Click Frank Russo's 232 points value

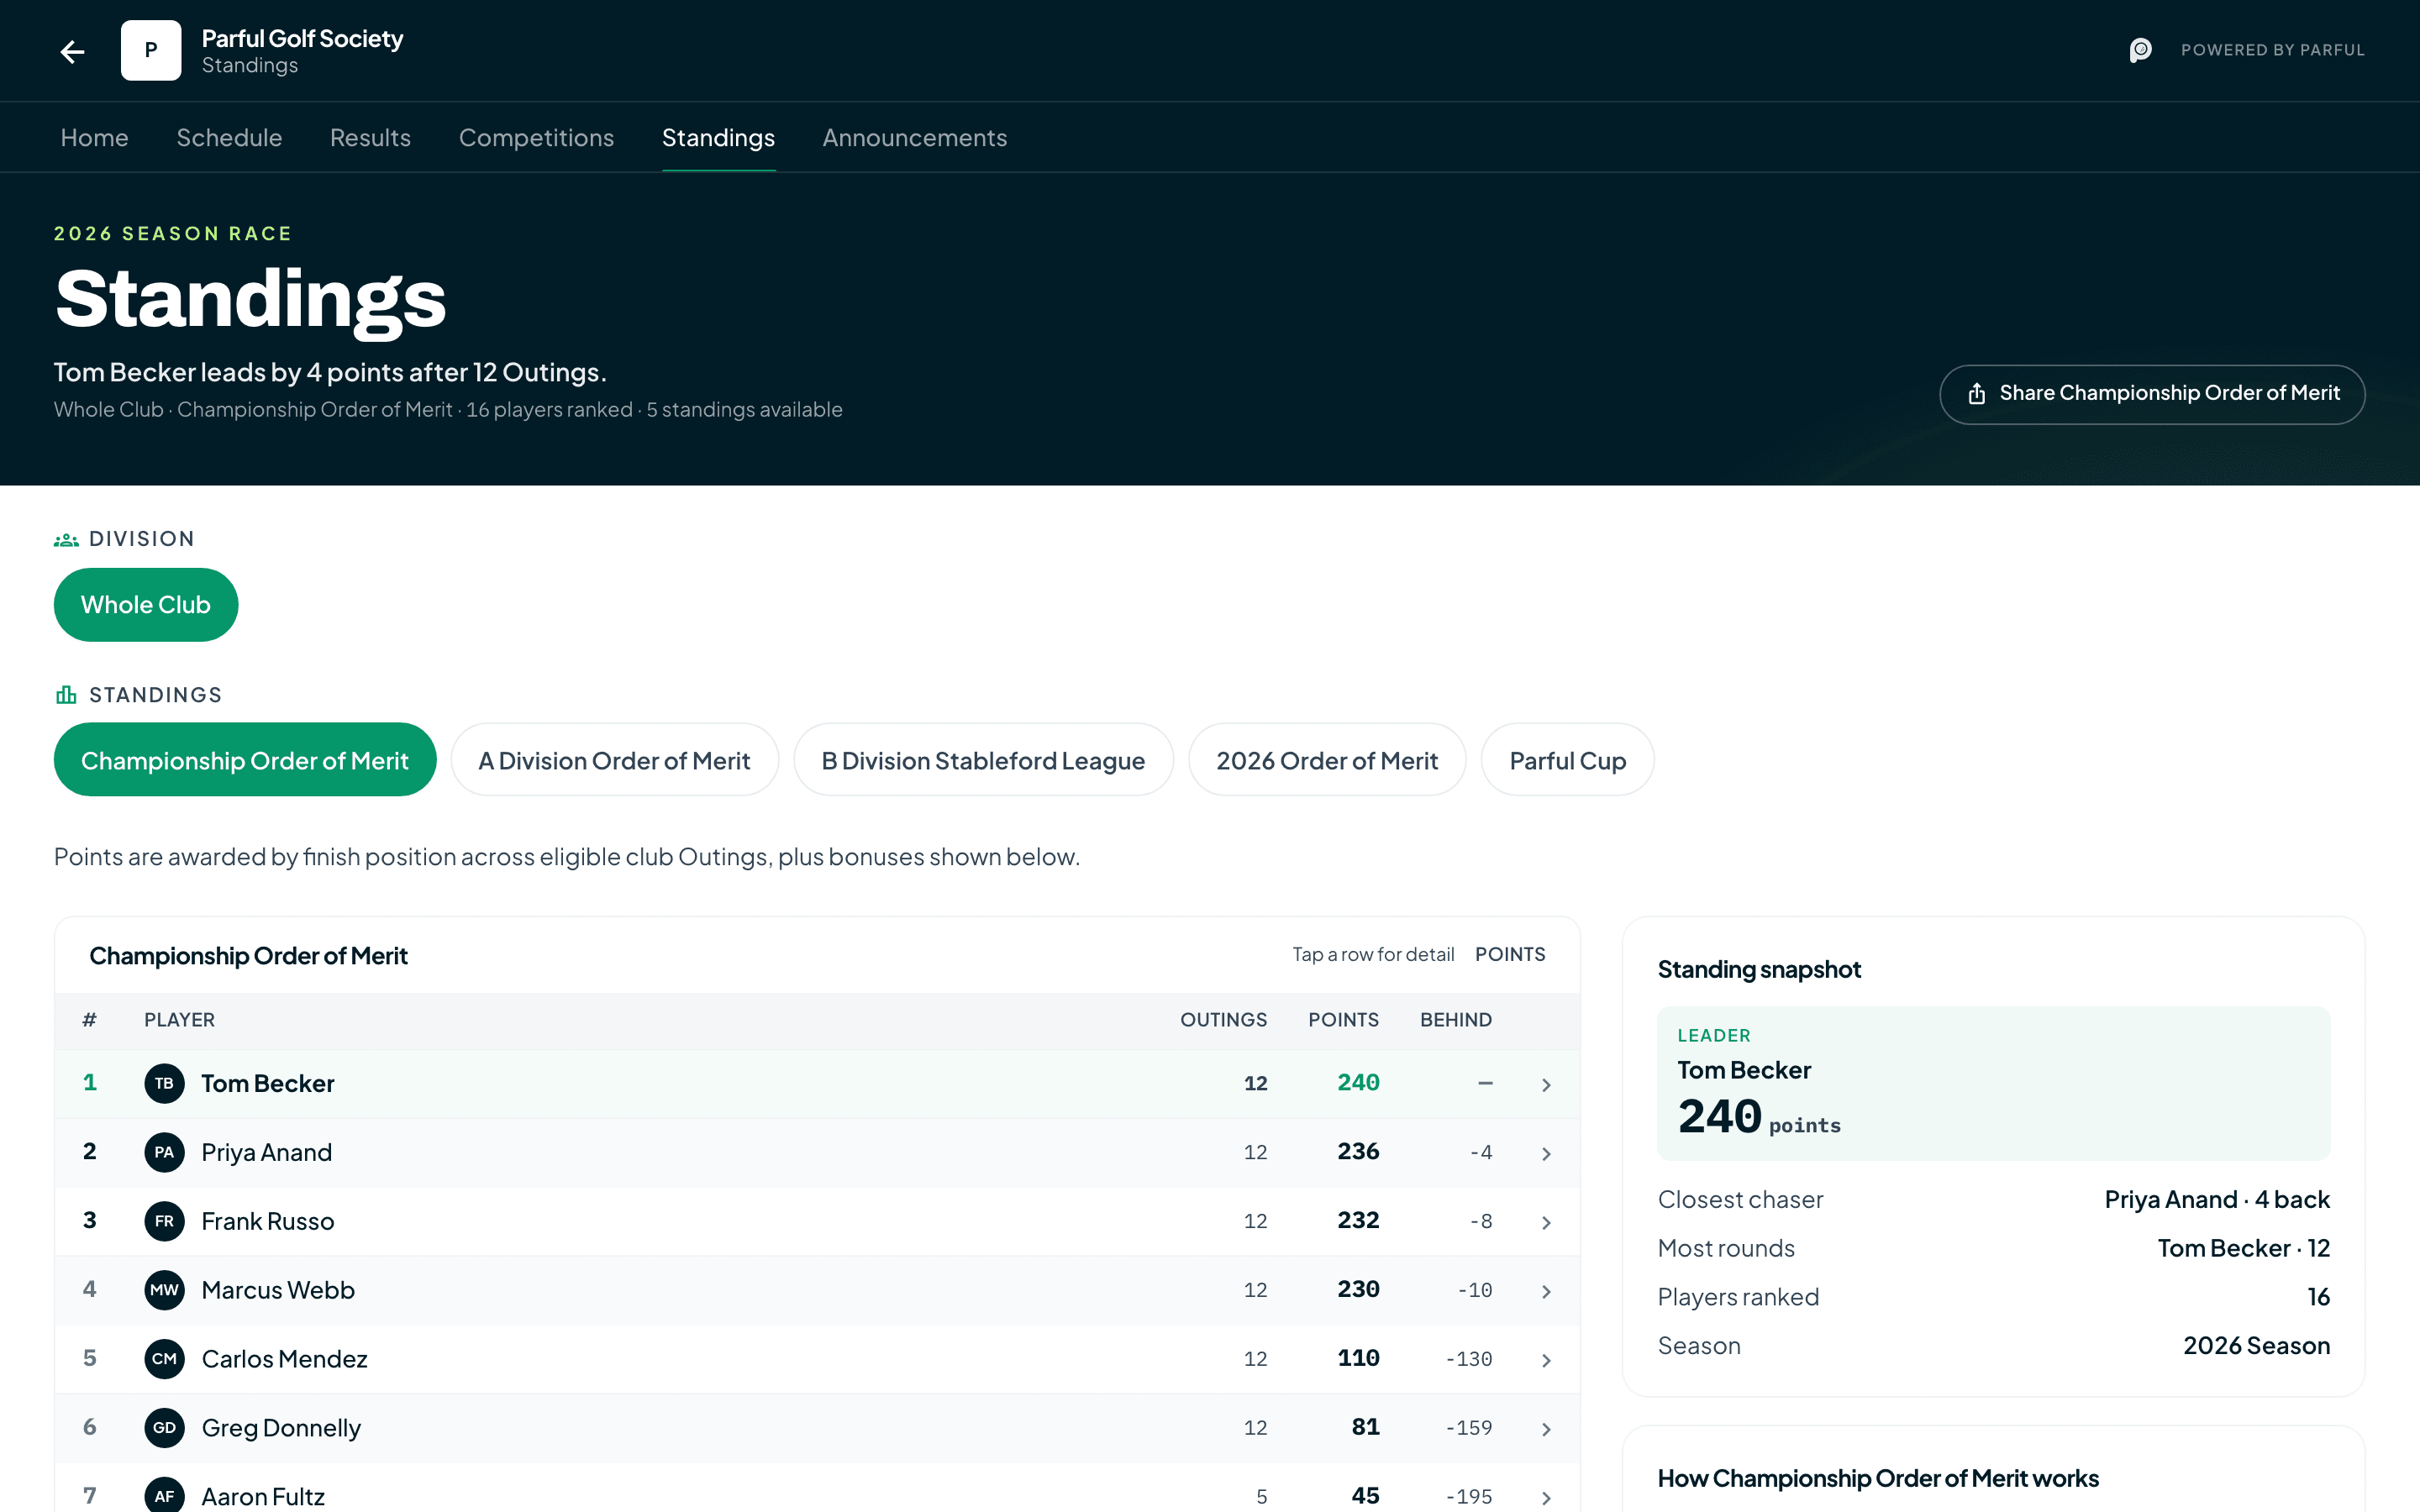tap(1358, 1221)
